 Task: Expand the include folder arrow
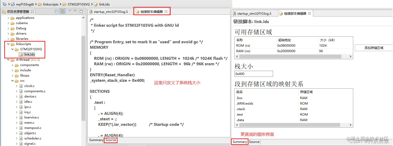(x=12, y=71)
